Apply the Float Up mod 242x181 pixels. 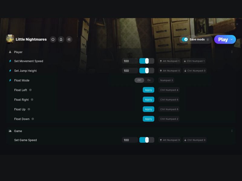pyautogui.click(x=149, y=109)
